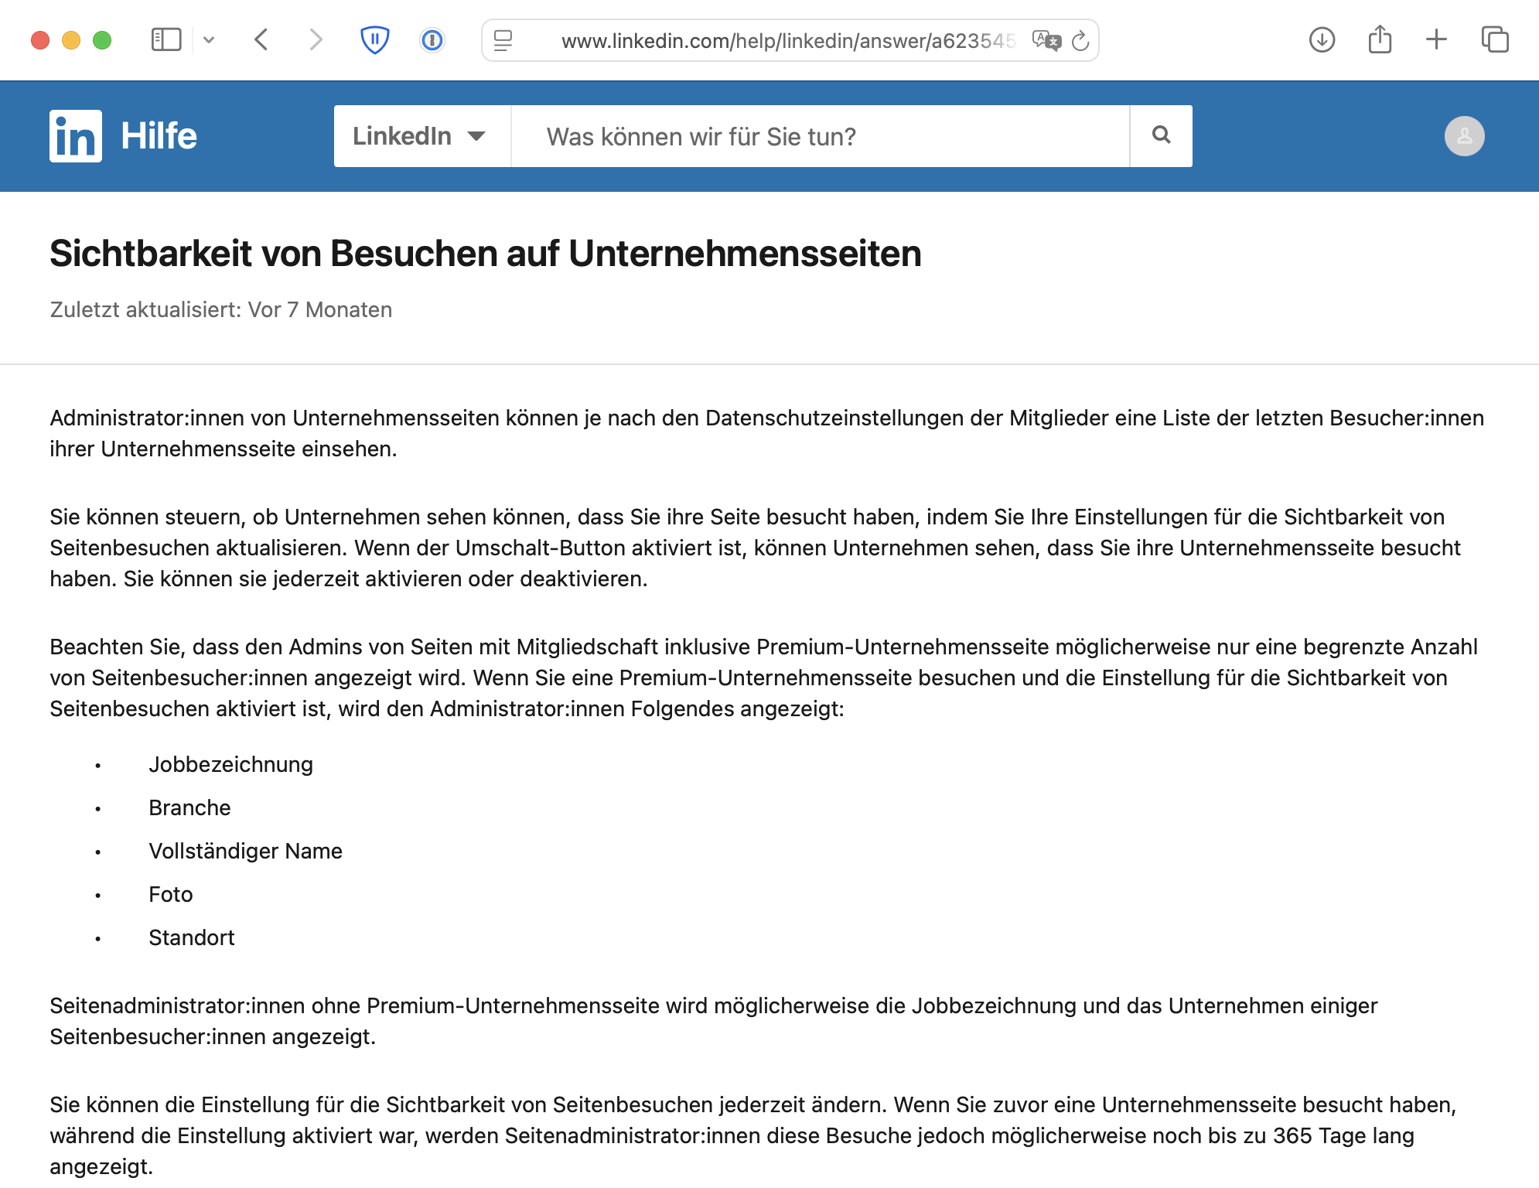
Task: Open a new tab
Action: 1436,39
